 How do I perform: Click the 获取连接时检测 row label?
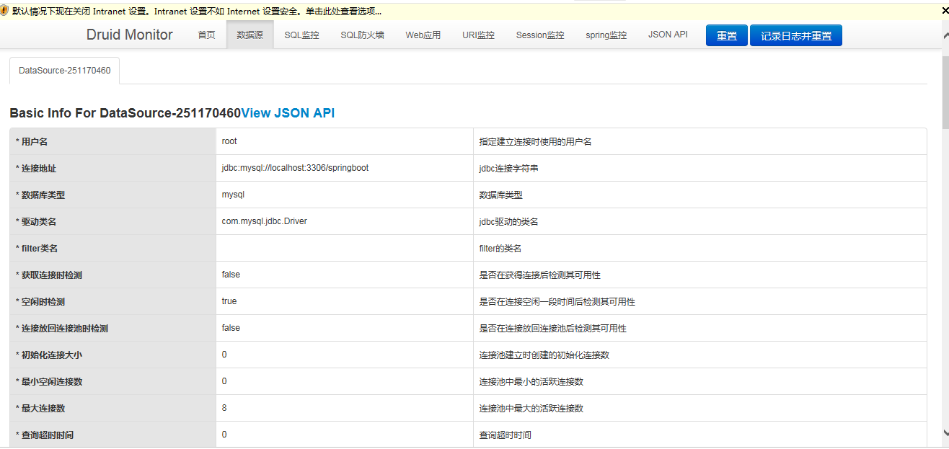[49, 275]
